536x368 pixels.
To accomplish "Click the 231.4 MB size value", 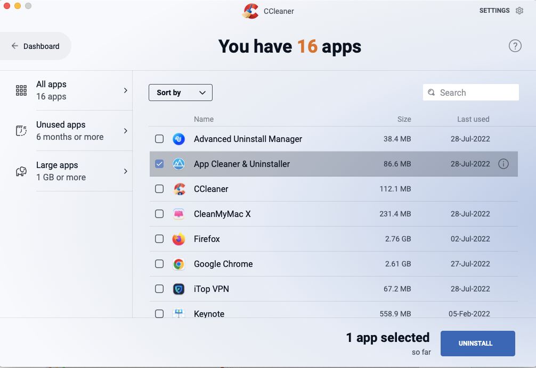I will point(395,214).
